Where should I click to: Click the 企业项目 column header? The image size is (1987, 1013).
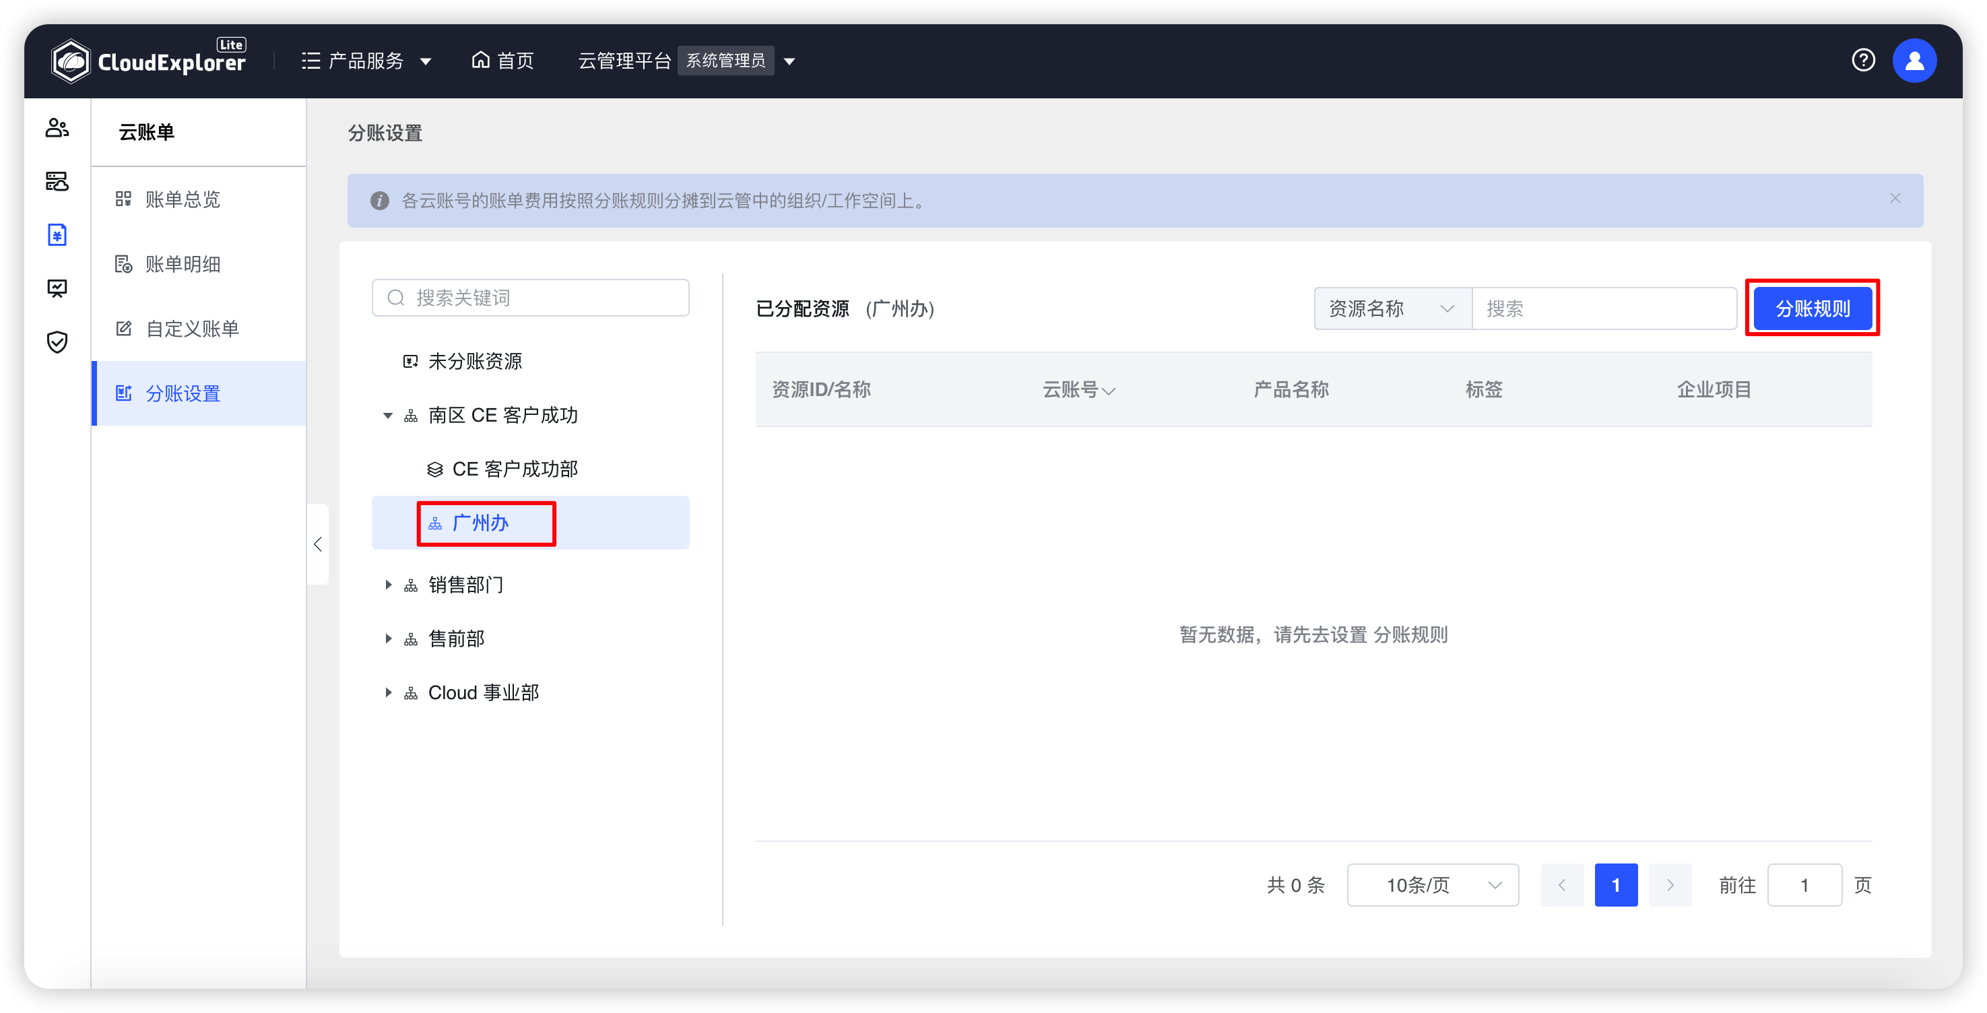point(1714,389)
